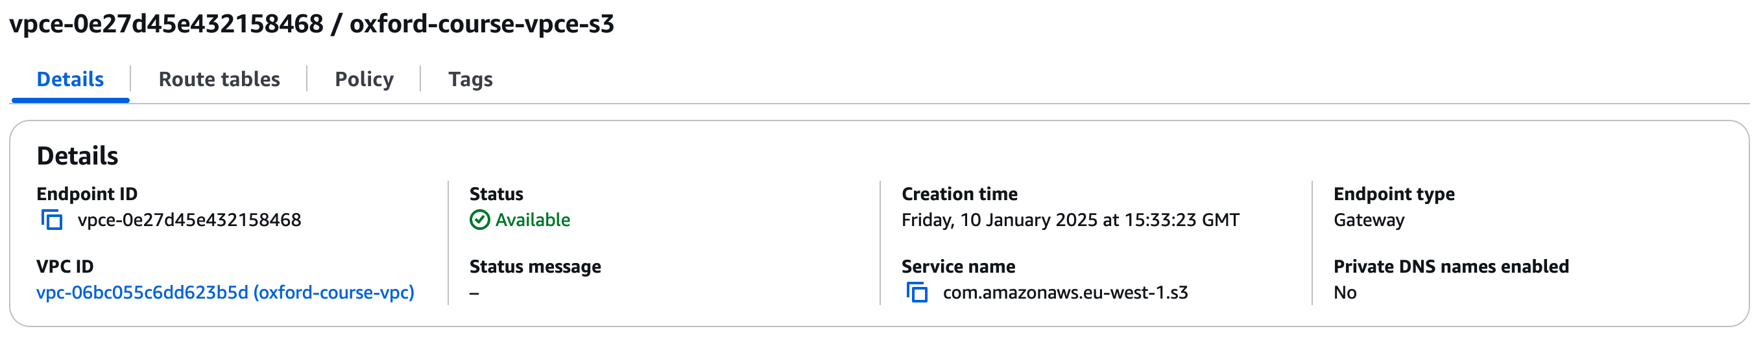Screen dimensions: 1763x342
Task: Open the Policy tab
Action: pos(364,79)
